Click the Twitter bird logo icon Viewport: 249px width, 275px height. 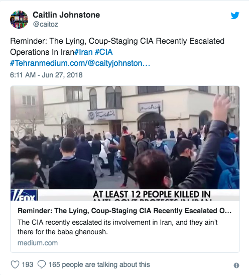235,16
